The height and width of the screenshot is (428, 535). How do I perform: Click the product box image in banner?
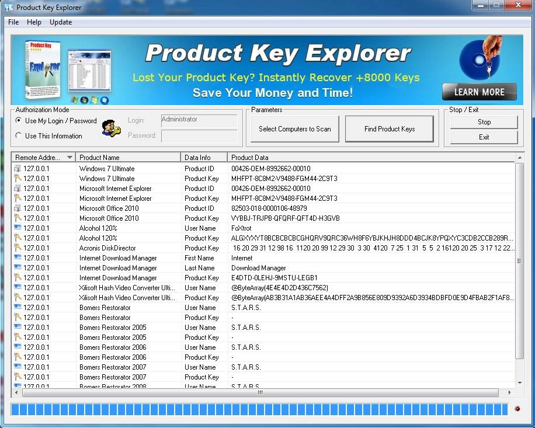(x=43, y=69)
